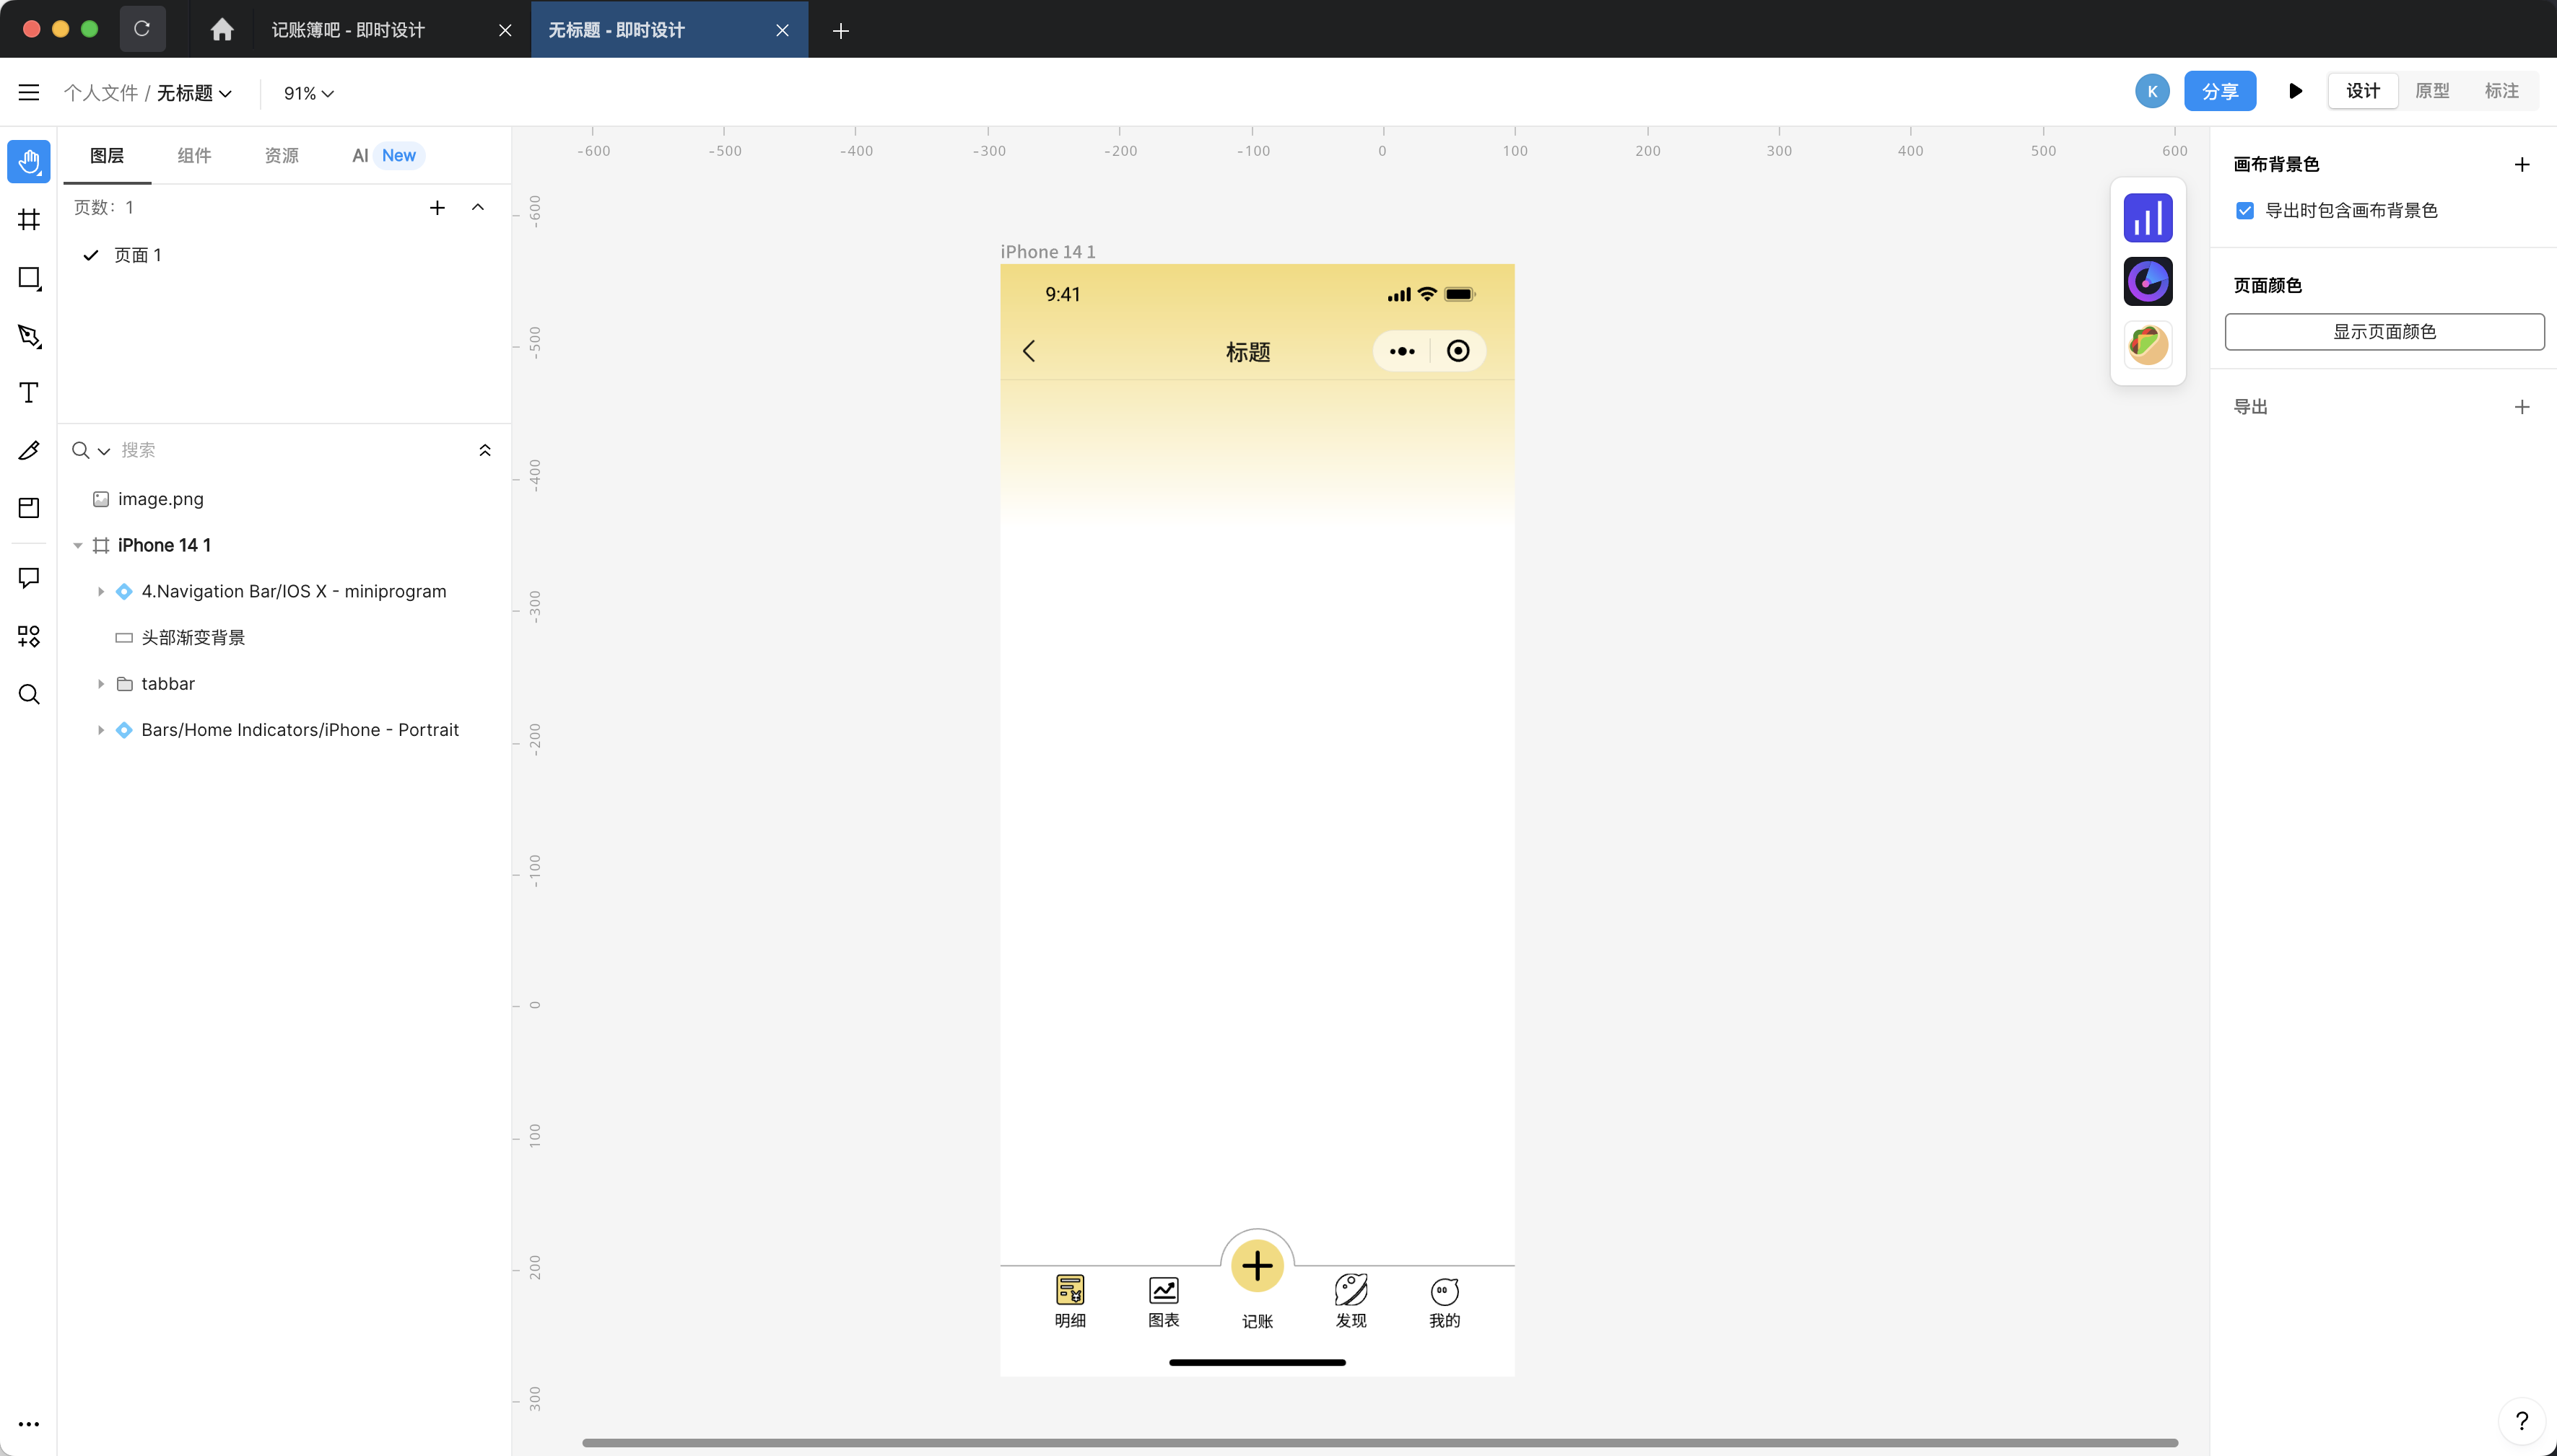This screenshot has height=1456, width=2557.
Task: Expand Bars/Home Indicators layer group
Action: [102, 729]
